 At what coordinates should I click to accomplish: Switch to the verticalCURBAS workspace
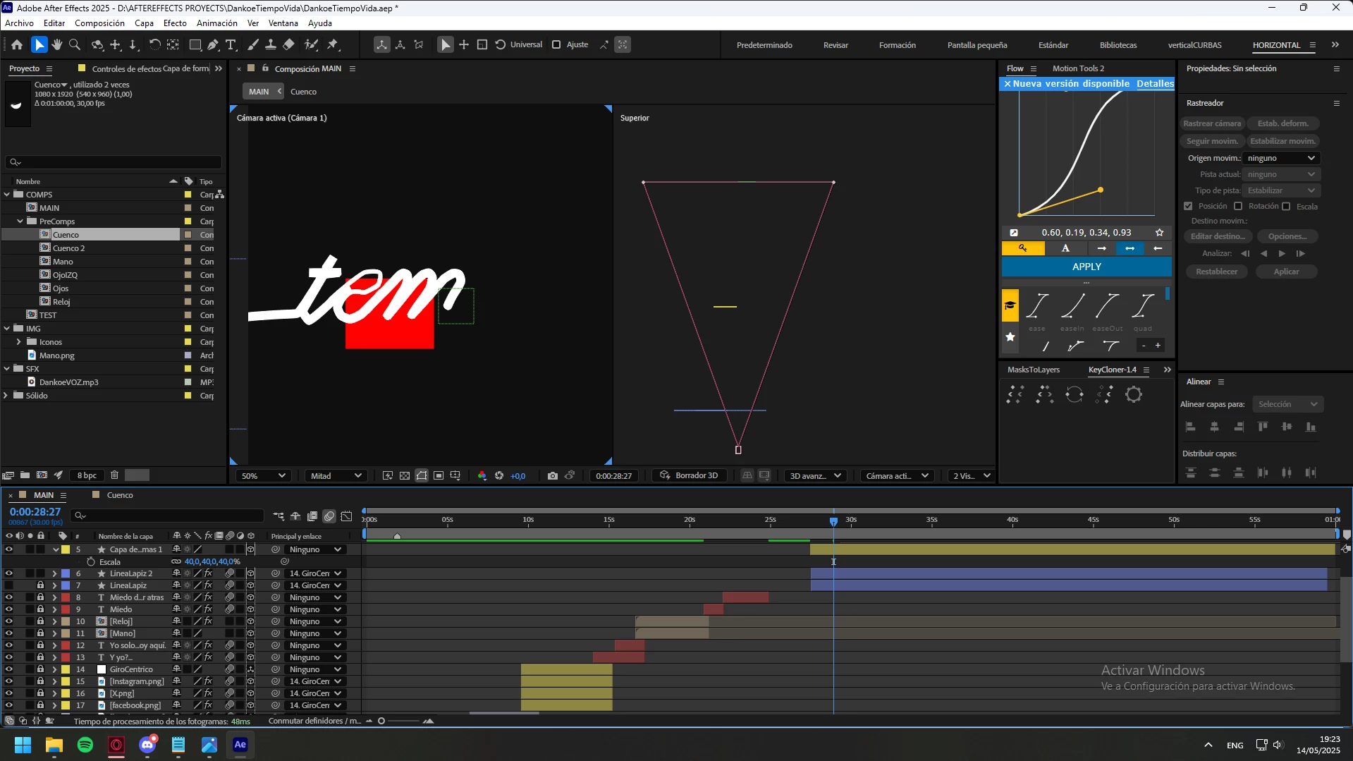[1194, 45]
